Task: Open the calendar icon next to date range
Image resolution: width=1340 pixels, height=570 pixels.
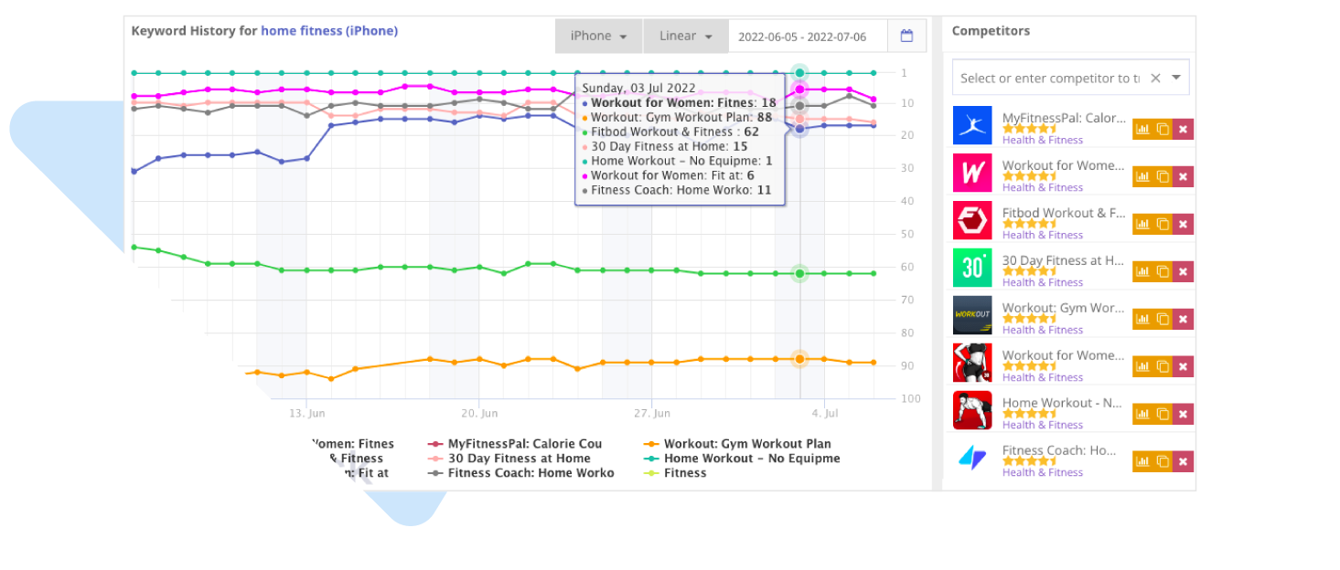Action: (x=906, y=36)
